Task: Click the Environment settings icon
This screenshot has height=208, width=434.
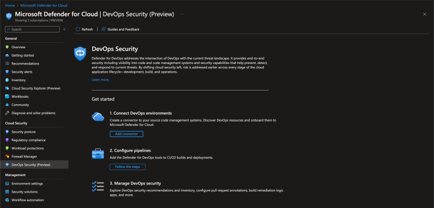Action: click(7, 184)
